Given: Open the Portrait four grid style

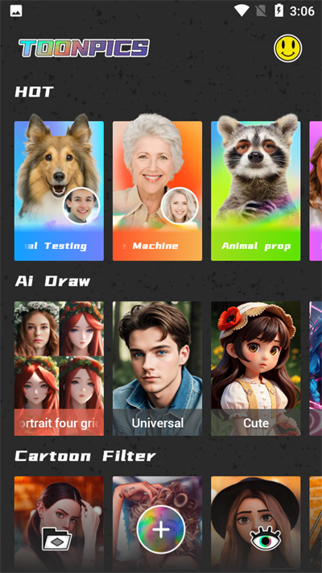Looking at the screenshot, I should 59,368.
